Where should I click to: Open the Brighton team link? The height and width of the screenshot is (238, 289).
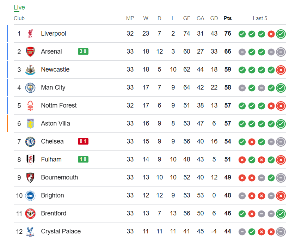coord(53,195)
